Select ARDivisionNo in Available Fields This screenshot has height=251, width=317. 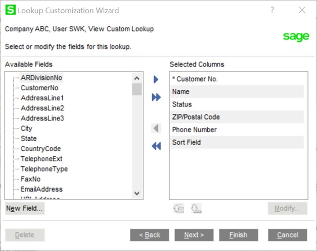[x=41, y=78]
